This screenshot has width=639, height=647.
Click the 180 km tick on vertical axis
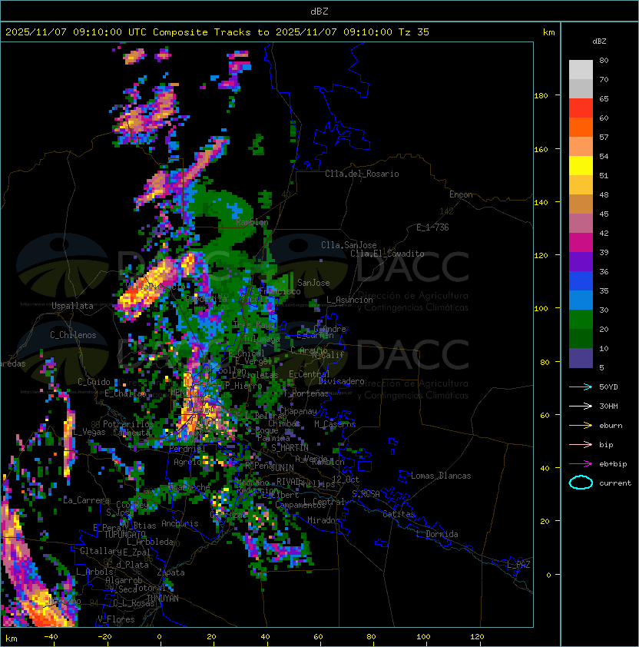click(x=541, y=96)
